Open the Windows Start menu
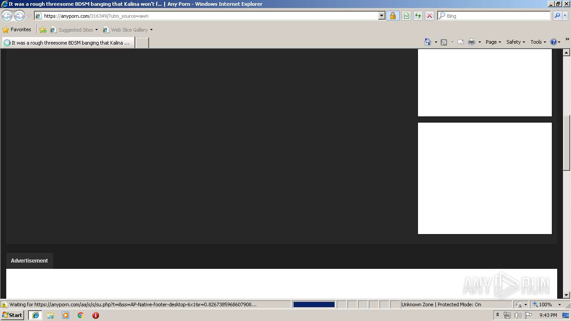571x321 pixels. (12, 315)
